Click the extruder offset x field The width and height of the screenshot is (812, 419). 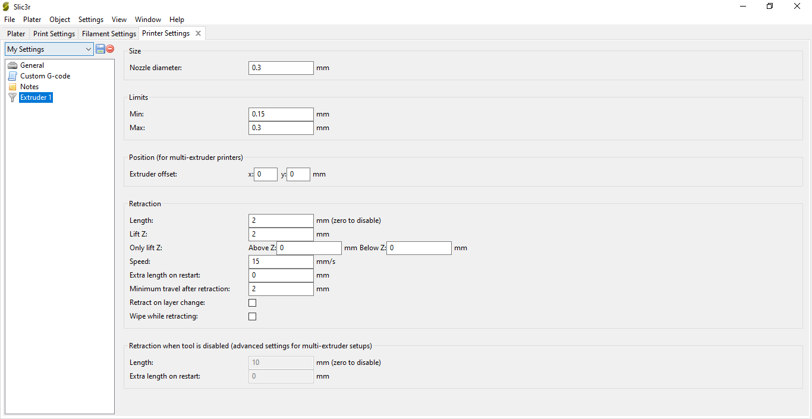click(x=266, y=174)
